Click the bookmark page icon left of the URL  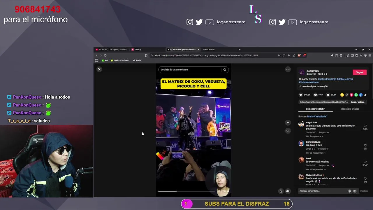click(146, 55)
